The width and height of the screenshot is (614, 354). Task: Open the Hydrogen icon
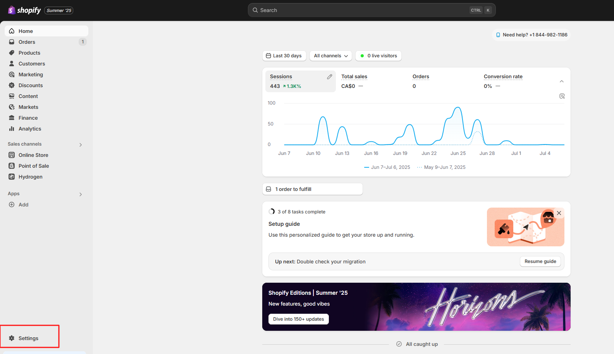click(x=12, y=177)
